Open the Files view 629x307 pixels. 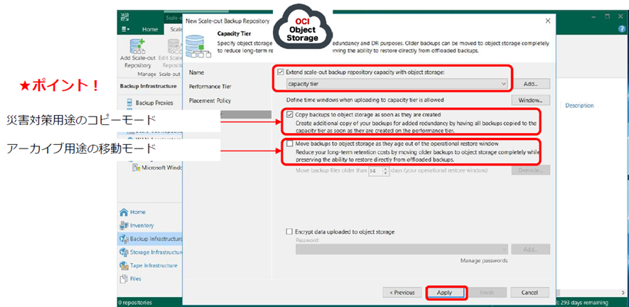coord(130,279)
